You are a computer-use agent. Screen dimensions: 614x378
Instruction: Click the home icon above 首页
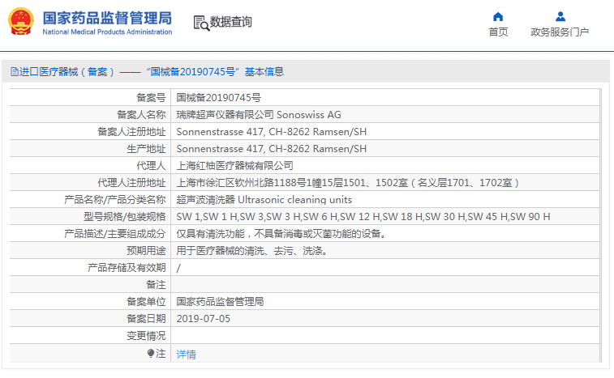498,16
